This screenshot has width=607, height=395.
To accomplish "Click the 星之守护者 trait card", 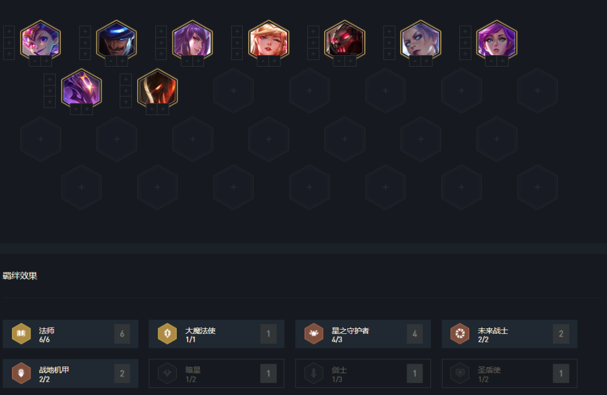I will pyautogui.click(x=363, y=334).
